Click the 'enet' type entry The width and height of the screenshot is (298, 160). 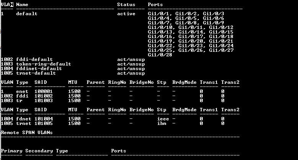[22, 91]
